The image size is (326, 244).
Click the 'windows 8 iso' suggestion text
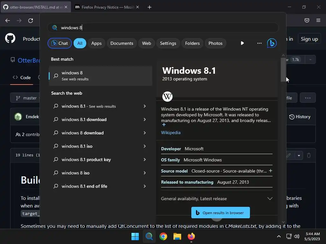pos(75,173)
